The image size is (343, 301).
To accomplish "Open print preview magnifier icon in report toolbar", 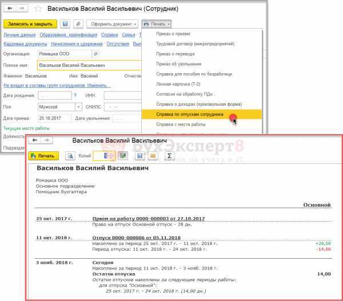I will [70, 156].
